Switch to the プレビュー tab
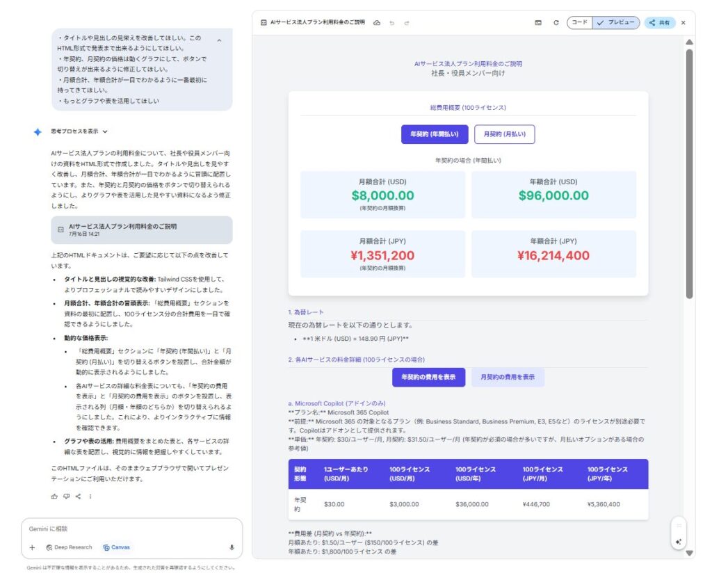Image resolution: width=712 pixels, height=573 pixels. coord(616,23)
